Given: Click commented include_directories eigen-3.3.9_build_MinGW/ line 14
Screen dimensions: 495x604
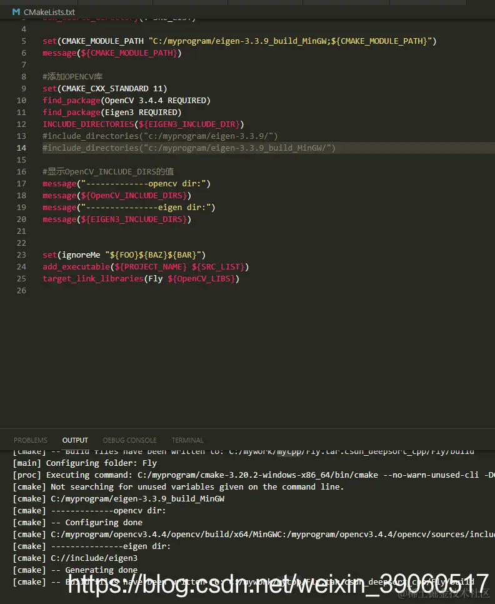Looking at the screenshot, I should pos(189,148).
